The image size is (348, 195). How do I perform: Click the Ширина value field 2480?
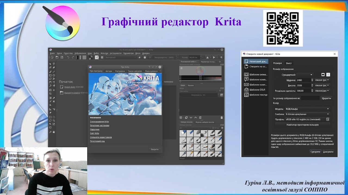[303, 80]
